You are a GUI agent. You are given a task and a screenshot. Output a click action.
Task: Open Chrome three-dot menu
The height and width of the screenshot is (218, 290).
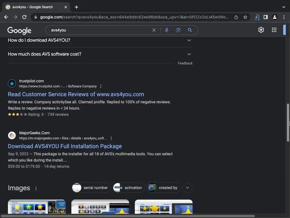(x=284, y=17)
